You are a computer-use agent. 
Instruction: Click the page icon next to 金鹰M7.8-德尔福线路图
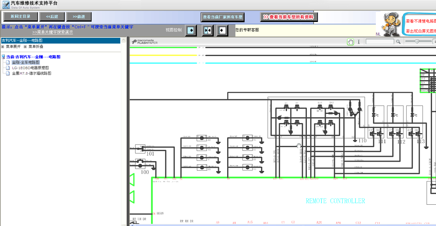[x=8, y=73]
